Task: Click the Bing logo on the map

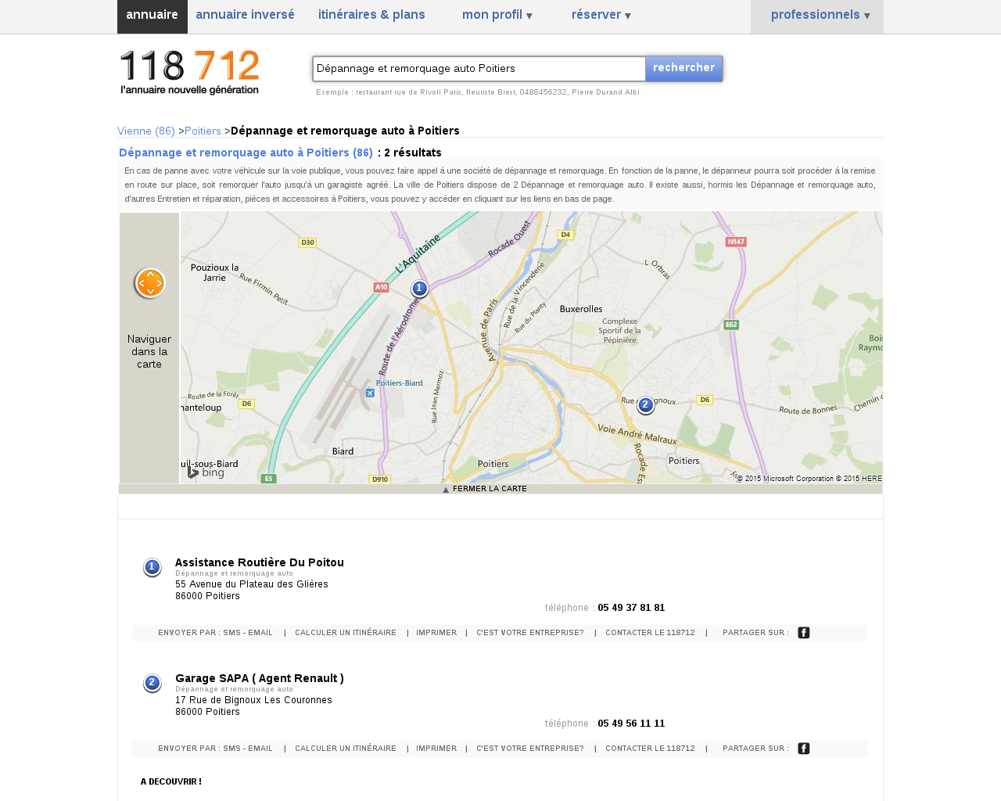Action: (x=206, y=472)
